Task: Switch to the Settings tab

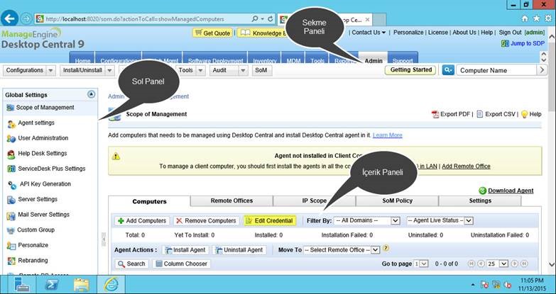Action: pos(480,200)
